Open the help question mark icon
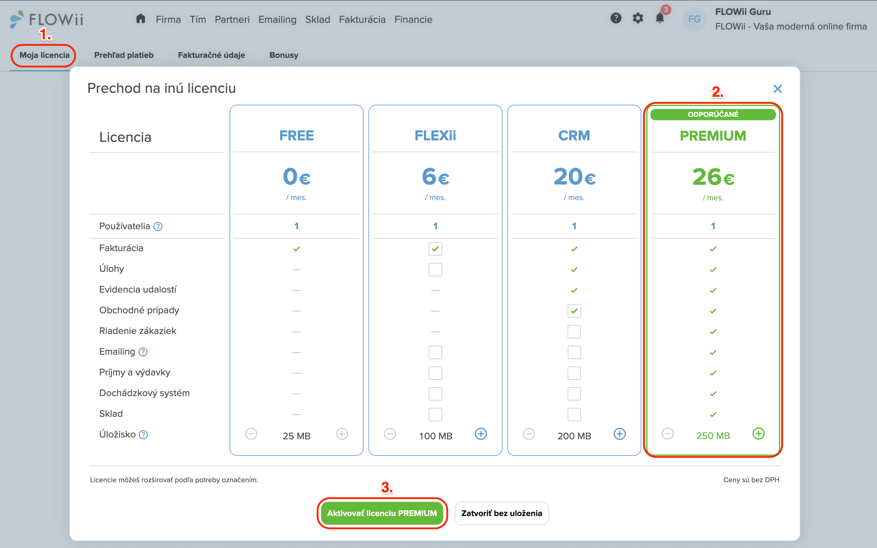The image size is (877, 548). 616,18
